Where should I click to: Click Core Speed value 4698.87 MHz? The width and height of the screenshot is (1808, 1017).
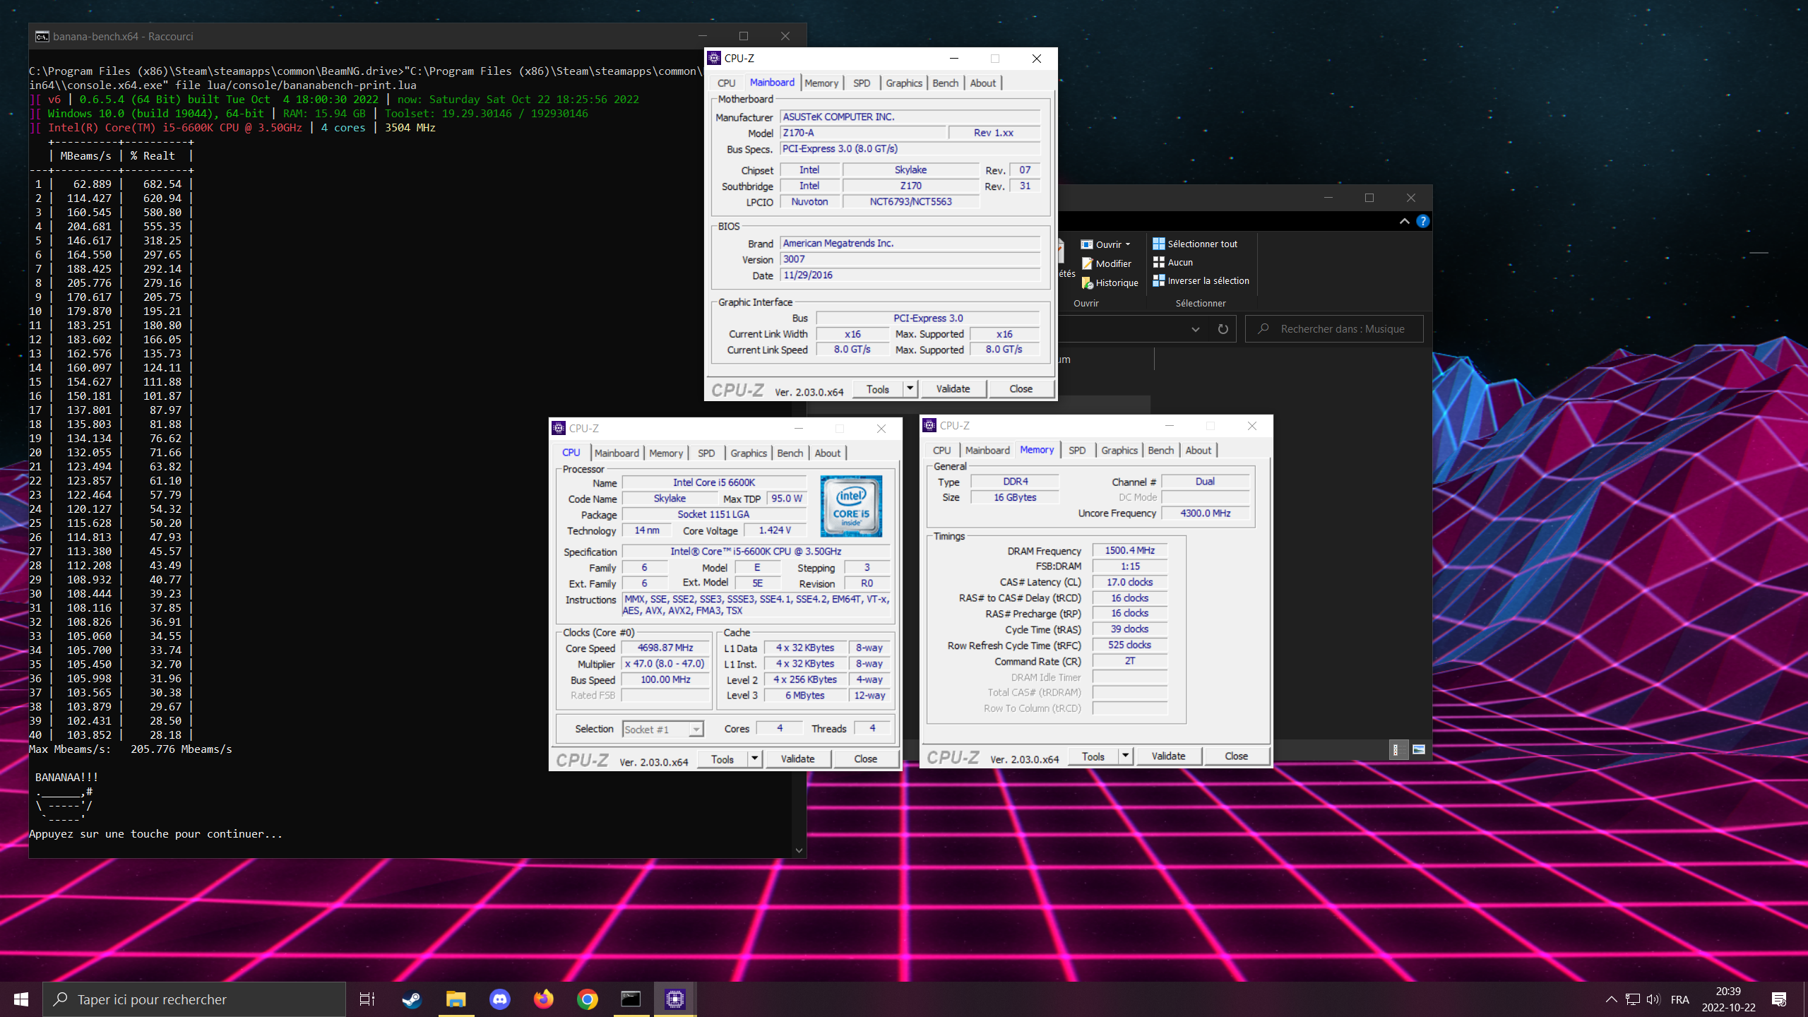pos(665,648)
